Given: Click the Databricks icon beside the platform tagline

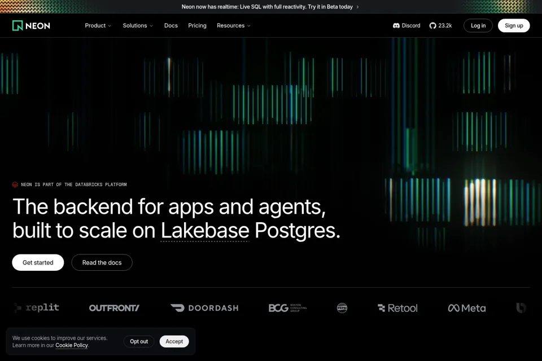Looking at the screenshot, I should 15,184.
